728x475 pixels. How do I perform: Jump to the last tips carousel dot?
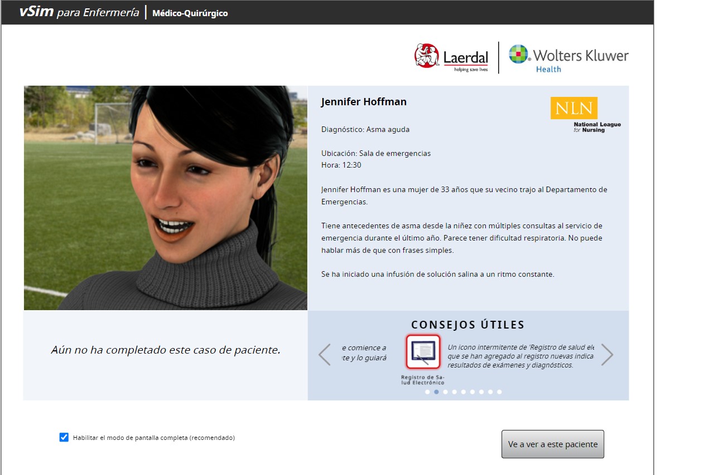[499, 392]
